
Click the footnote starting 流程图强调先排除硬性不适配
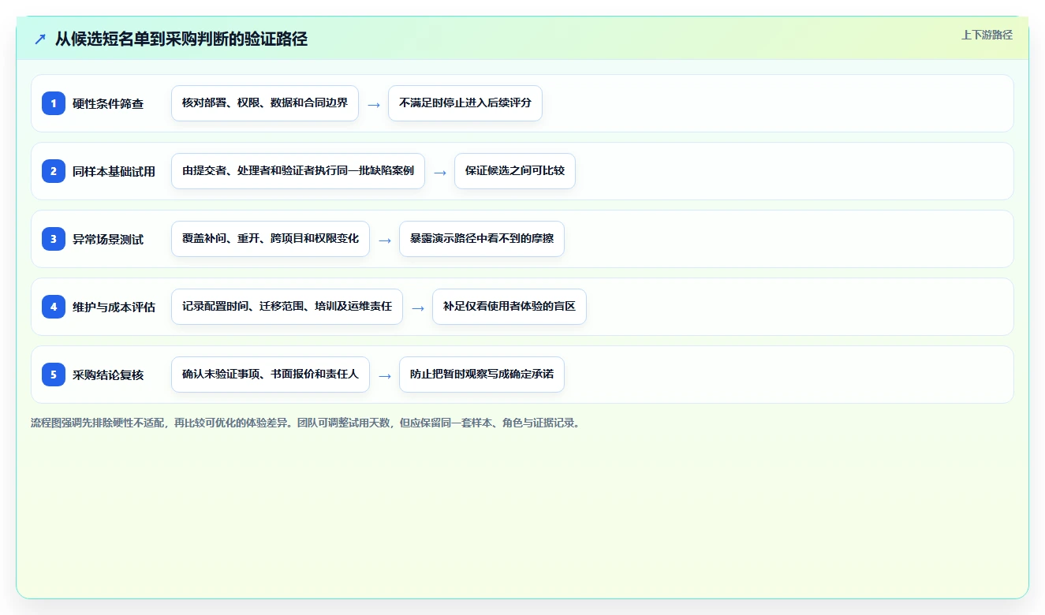pyautogui.click(x=307, y=423)
